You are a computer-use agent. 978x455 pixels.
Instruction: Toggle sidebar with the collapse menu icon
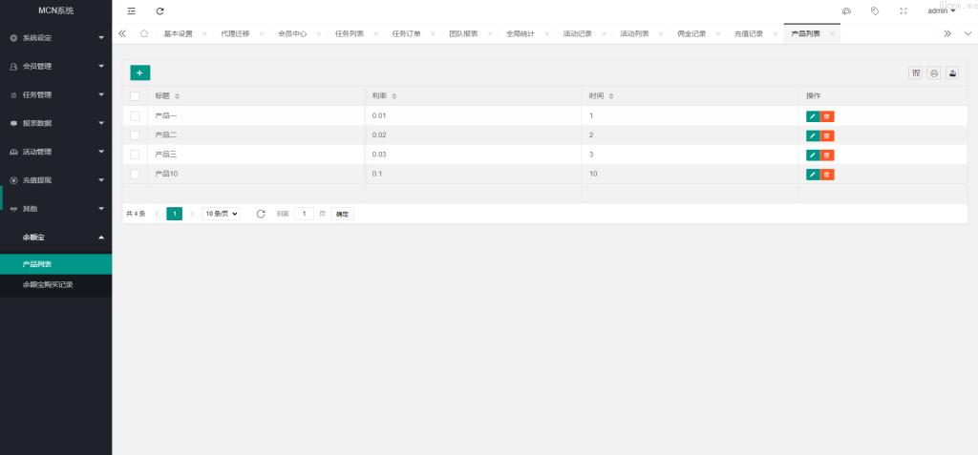click(x=132, y=10)
